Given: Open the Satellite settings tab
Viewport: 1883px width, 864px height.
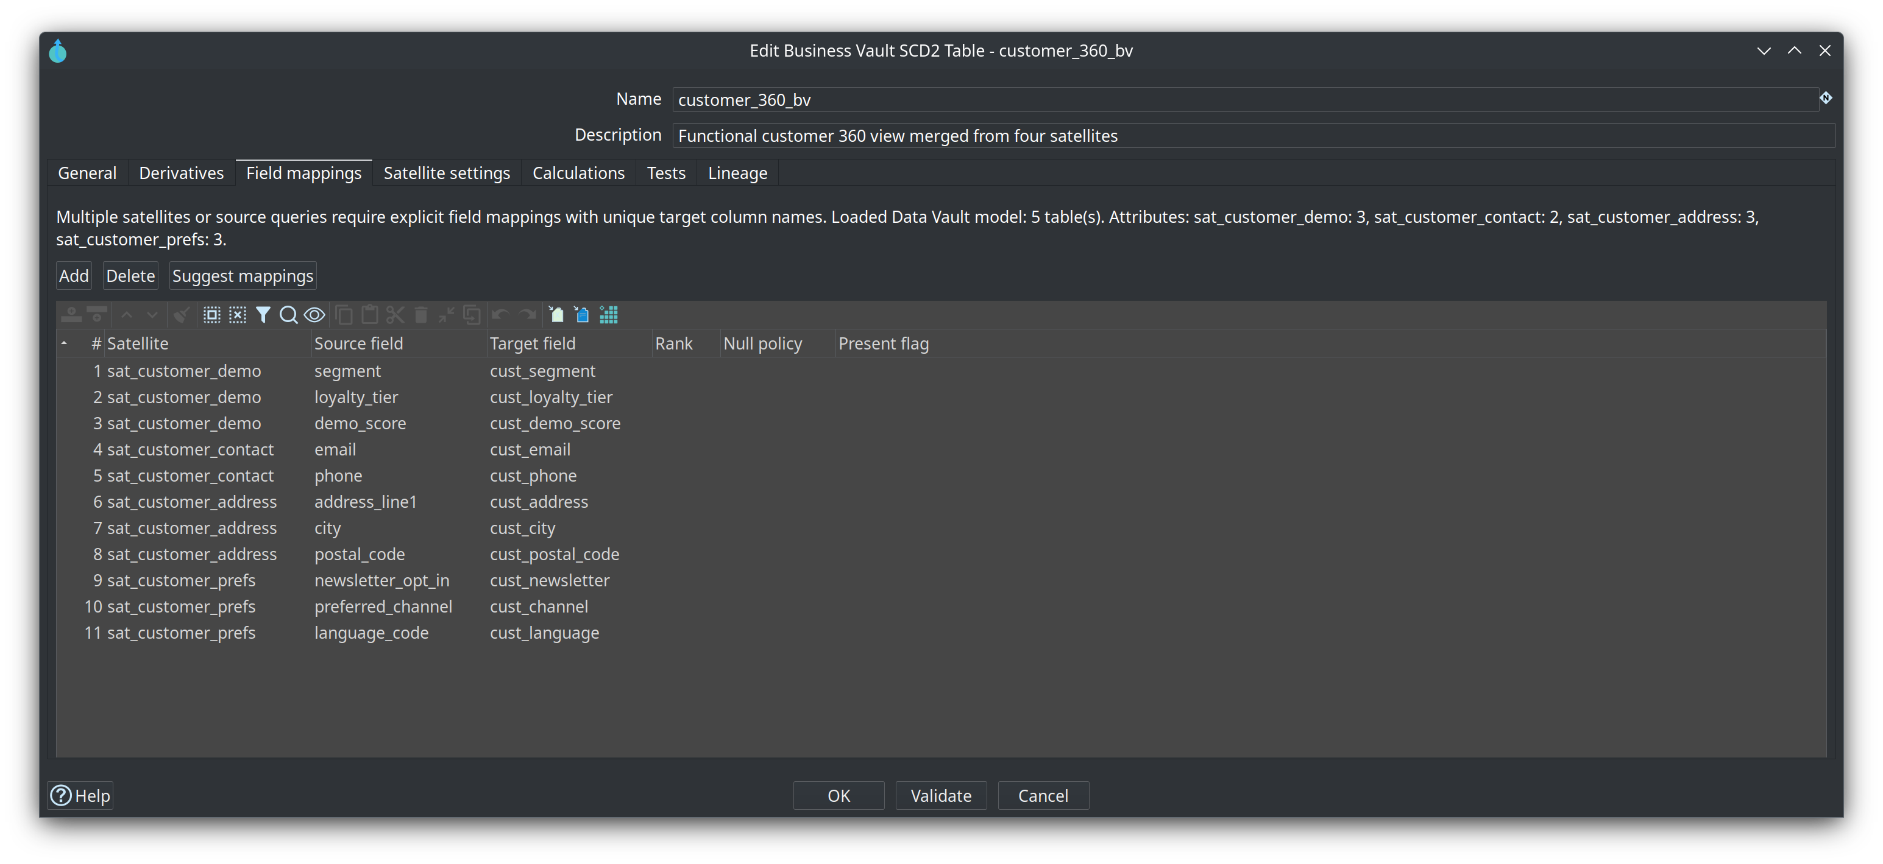Looking at the screenshot, I should point(447,173).
